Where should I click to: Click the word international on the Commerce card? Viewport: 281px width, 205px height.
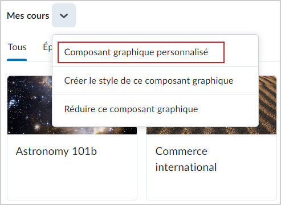(x=186, y=167)
